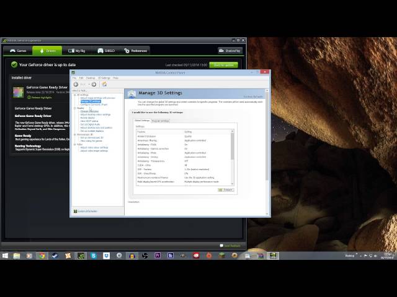The height and width of the screenshot is (297, 397).
Task: Select the Antialiasing - Gamma correction row
Action: click(184, 148)
